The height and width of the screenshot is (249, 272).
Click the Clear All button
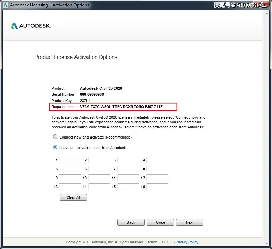coord(73,197)
